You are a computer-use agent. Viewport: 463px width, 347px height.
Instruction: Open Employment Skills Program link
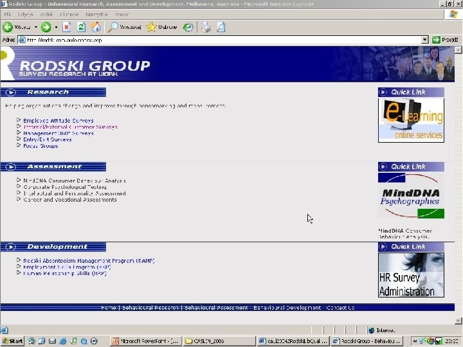(67, 267)
